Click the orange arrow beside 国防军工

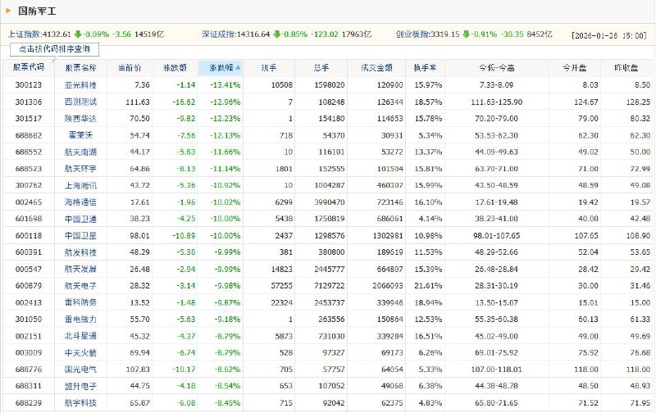(x=8, y=11)
